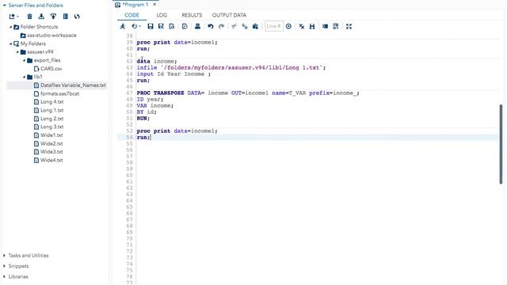Collapse the lib1 folder
Image resolution: width=507 pixels, height=285 pixels.
[25, 77]
